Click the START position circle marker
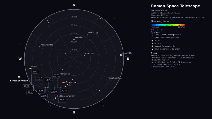This screenshot has width=212, height=119. 19,77
